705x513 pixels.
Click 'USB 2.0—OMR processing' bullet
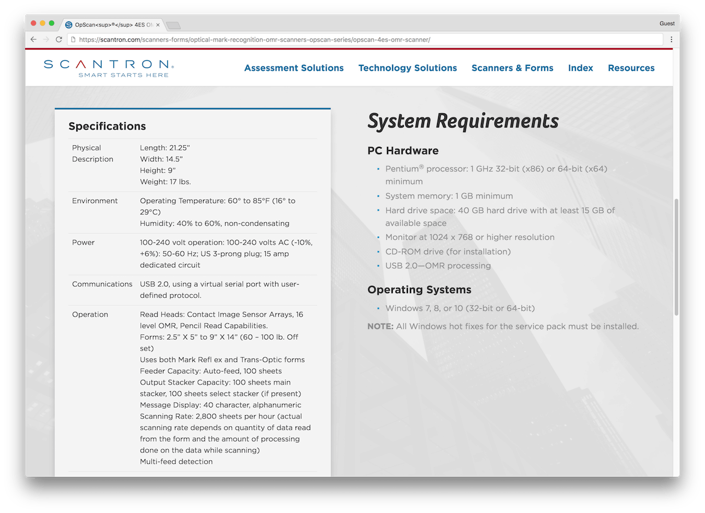(438, 265)
